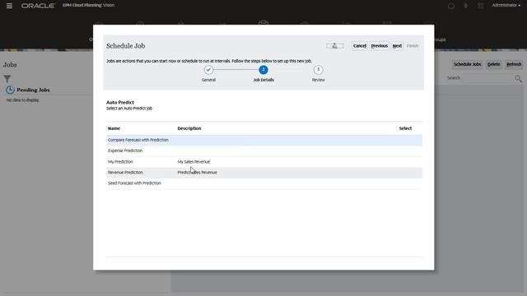Open the hamburger navigator menu

click(x=9, y=6)
